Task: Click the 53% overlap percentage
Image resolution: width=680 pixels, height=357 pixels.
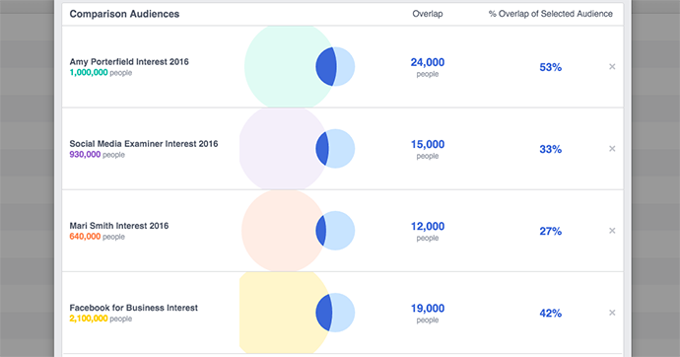Action: point(550,67)
